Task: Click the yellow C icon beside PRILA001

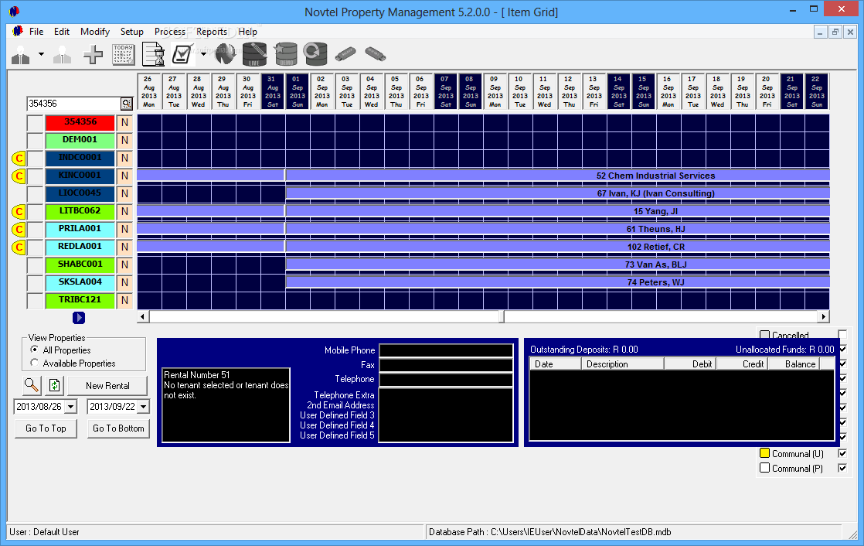Action: tap(19, 229)
